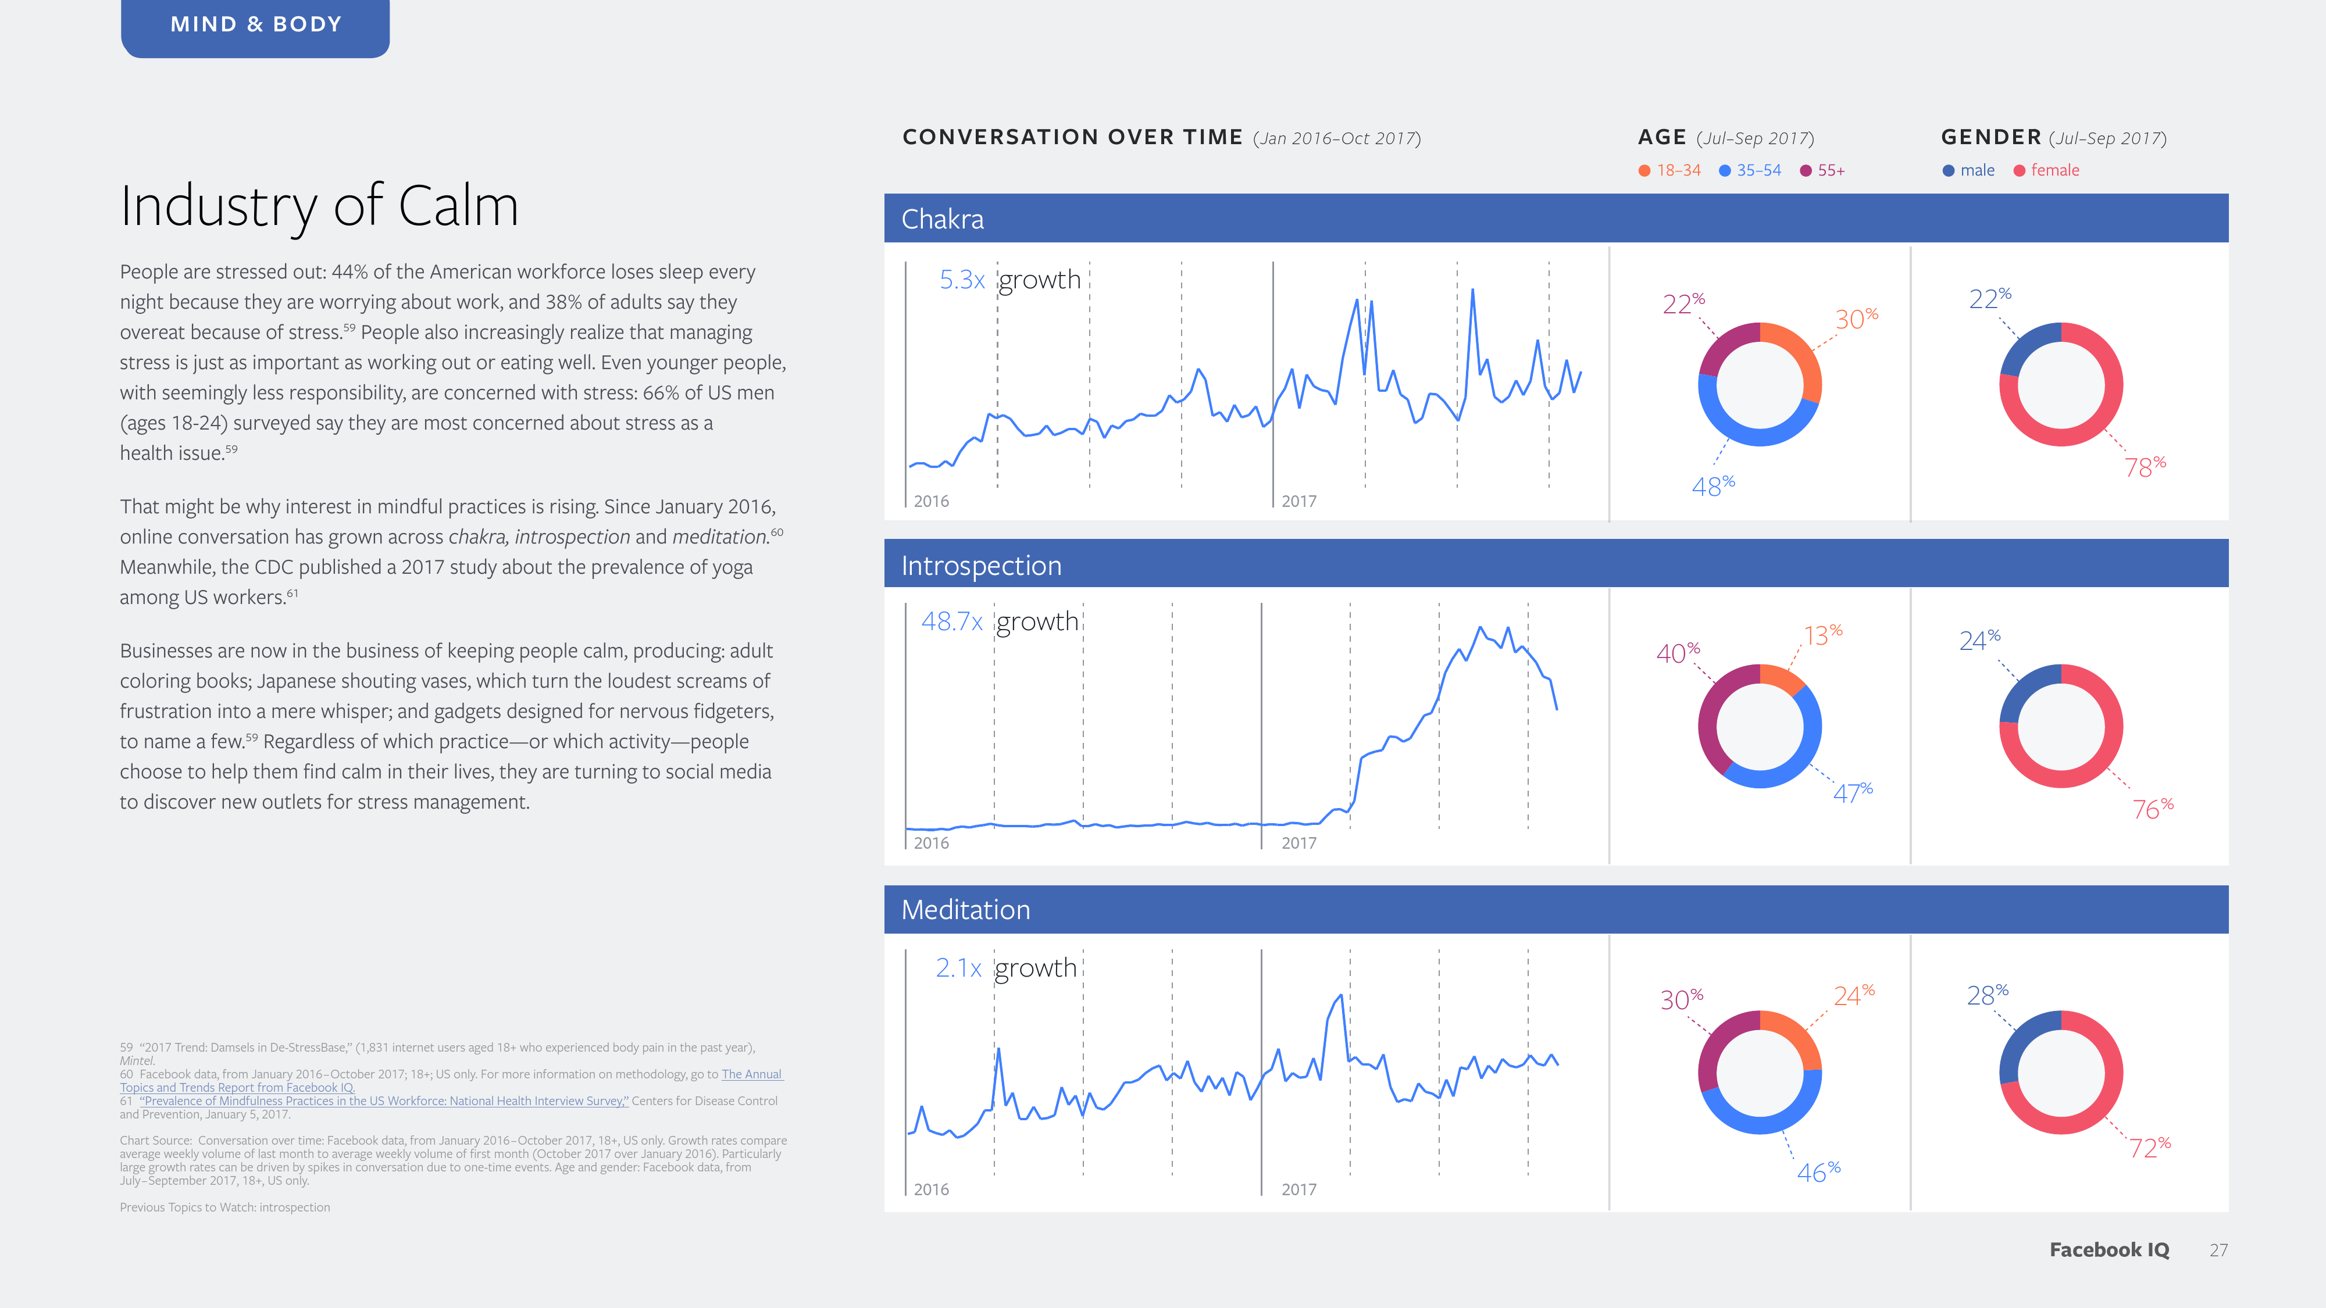This screenshot has width=2326, height=1308.
Task: Click the Chakra gender donut chart
Action: (2060, 384)
